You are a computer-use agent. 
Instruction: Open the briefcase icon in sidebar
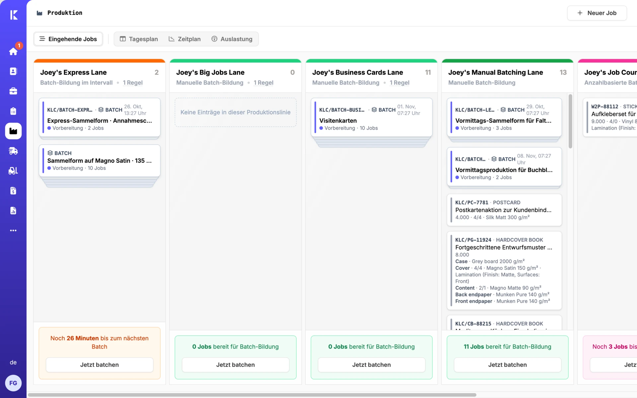pos(13,91)
